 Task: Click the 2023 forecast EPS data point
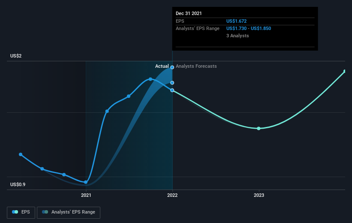click(x=259, y=129)
